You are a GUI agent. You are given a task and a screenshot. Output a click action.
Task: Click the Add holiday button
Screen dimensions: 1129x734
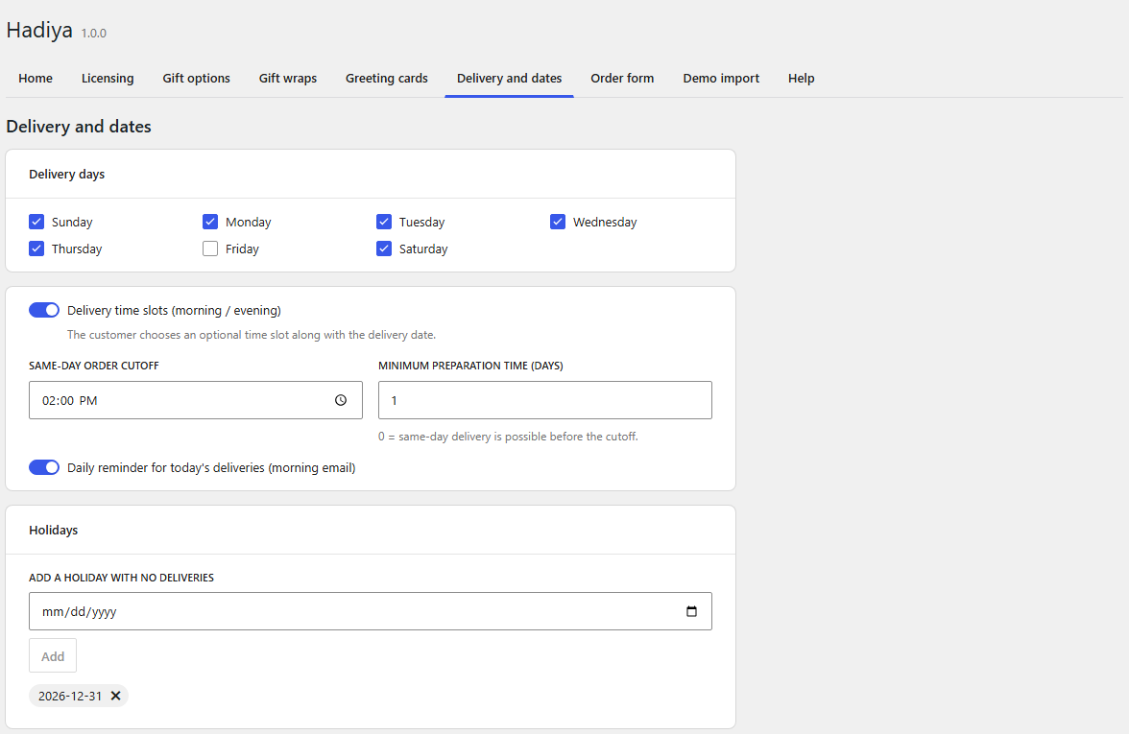[53, 655]
